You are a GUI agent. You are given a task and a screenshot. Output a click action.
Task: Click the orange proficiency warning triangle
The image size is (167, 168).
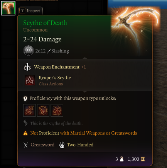25,133
